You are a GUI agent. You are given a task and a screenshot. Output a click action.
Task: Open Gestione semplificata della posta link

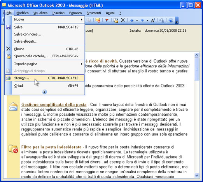coord(54,105)
